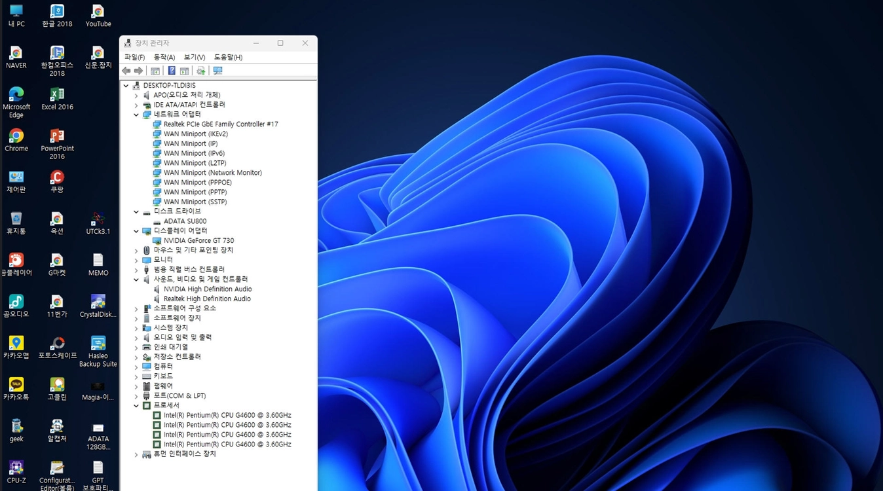
Task: Click the blue question mark Help toolbar icon
Action: tap(172, 71)
